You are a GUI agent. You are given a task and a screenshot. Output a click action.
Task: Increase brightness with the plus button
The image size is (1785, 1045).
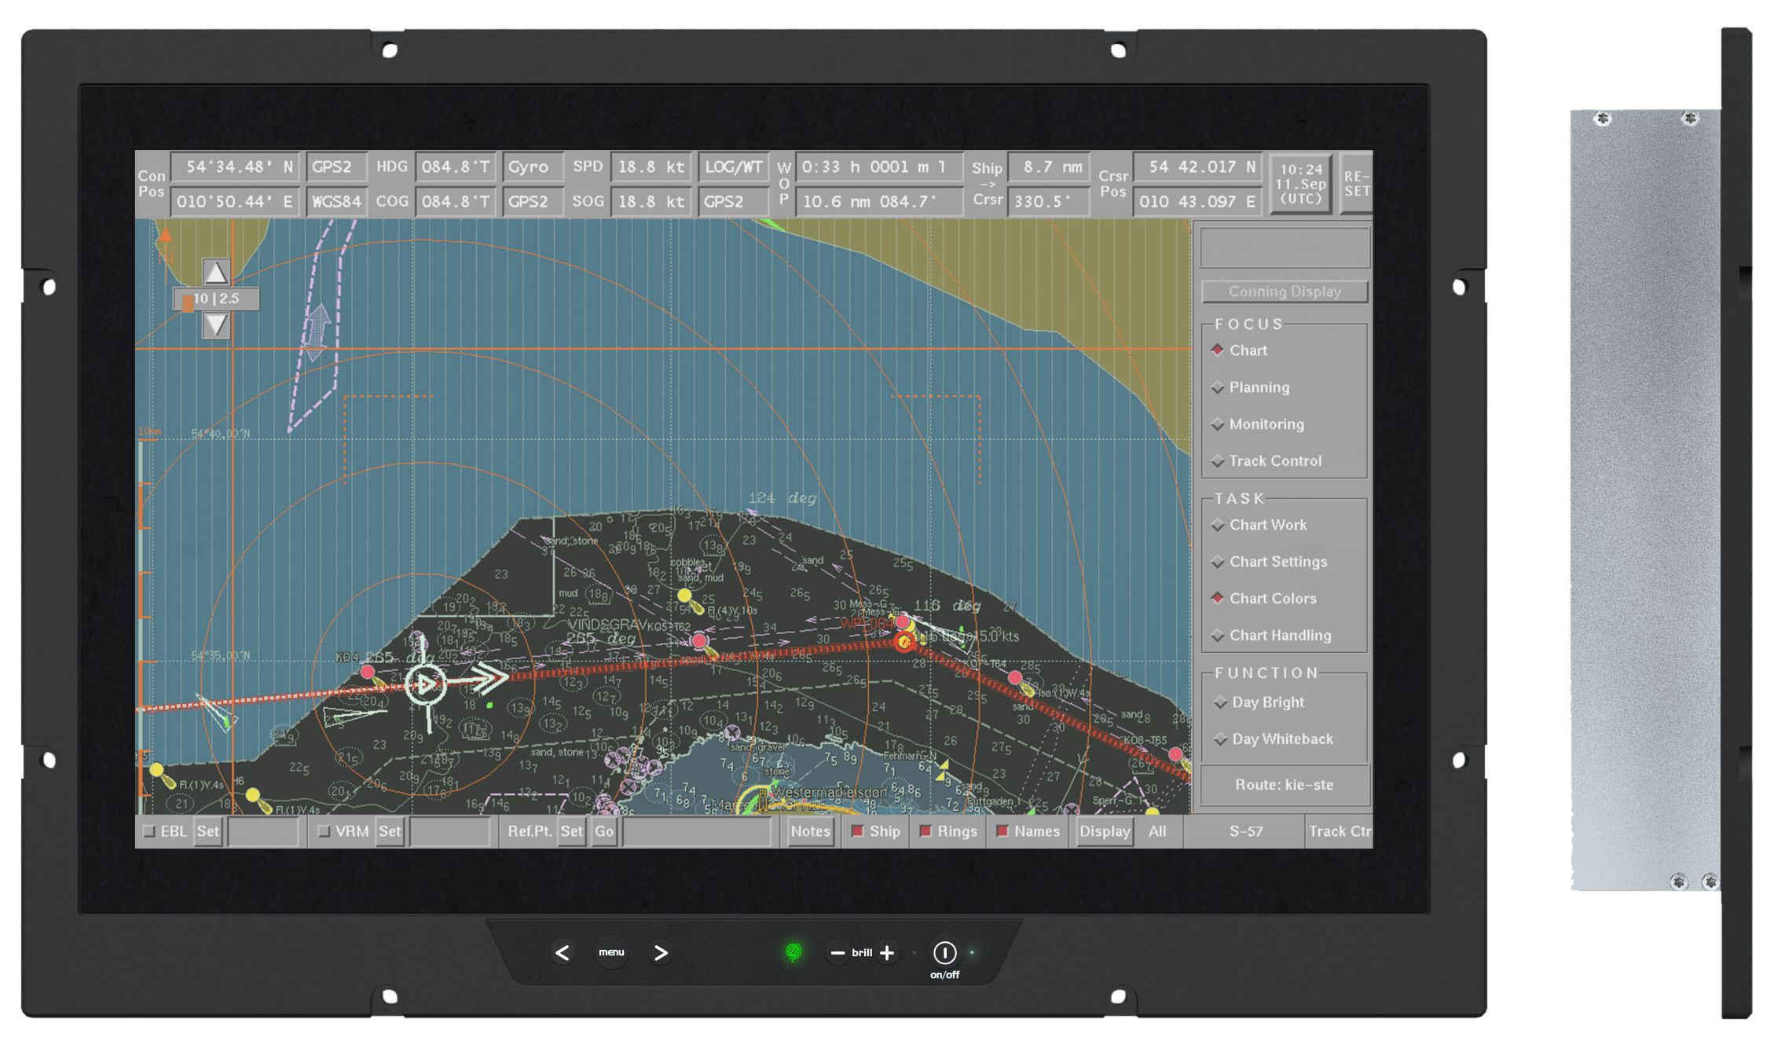887,953
